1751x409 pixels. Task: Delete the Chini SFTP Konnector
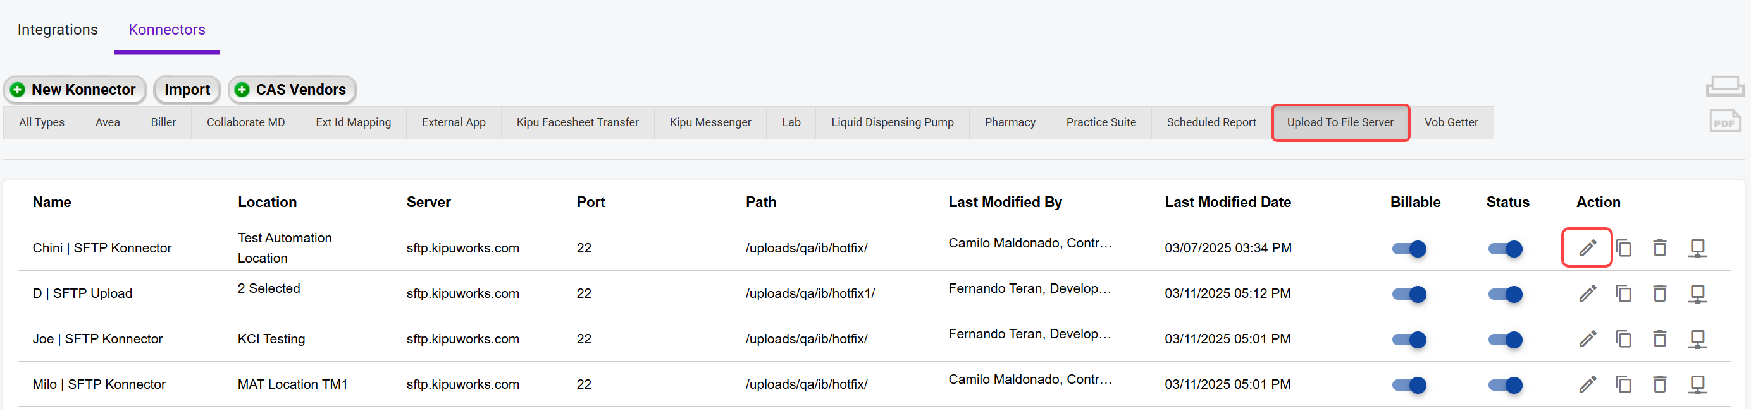[1659, 248]
